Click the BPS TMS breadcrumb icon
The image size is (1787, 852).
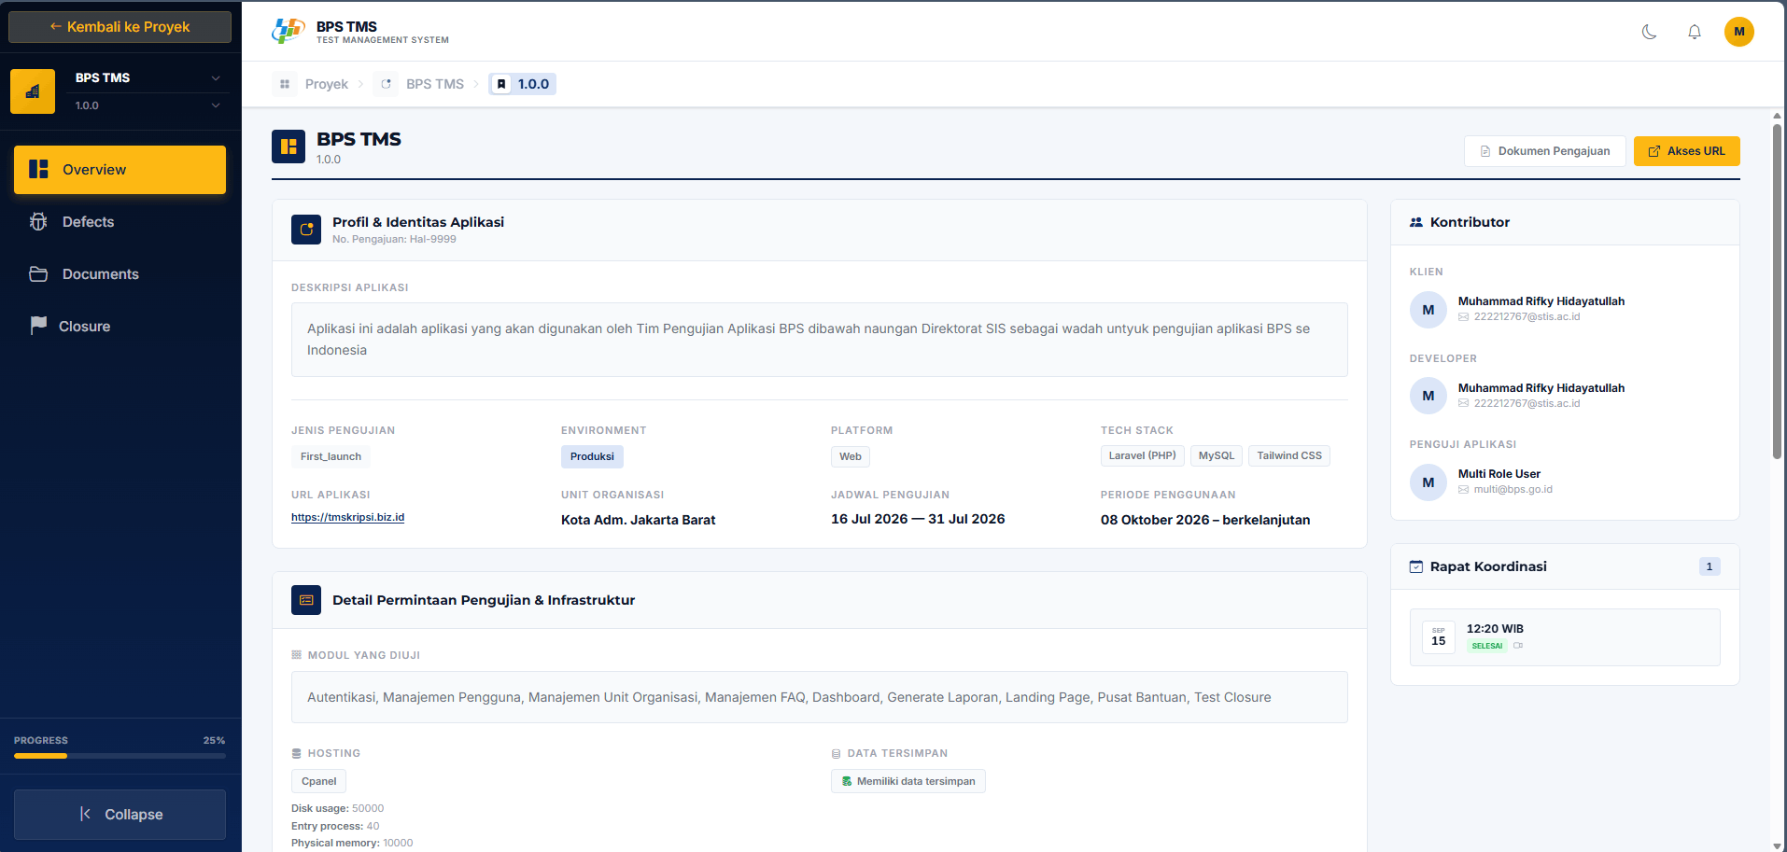pos(386,84)
